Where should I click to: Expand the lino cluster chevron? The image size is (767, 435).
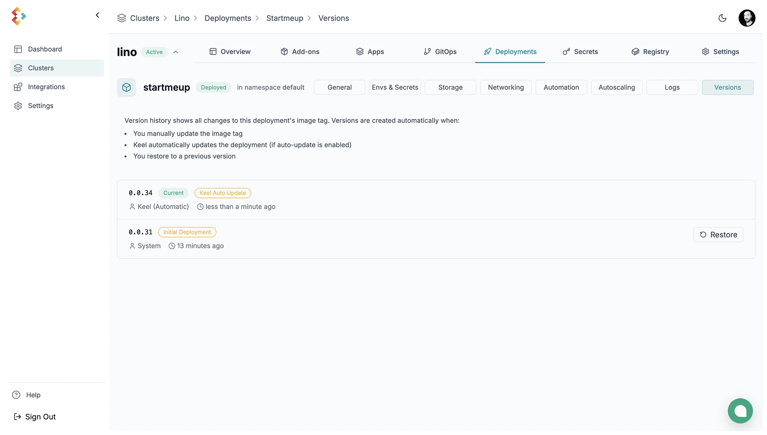coord(176,52)
